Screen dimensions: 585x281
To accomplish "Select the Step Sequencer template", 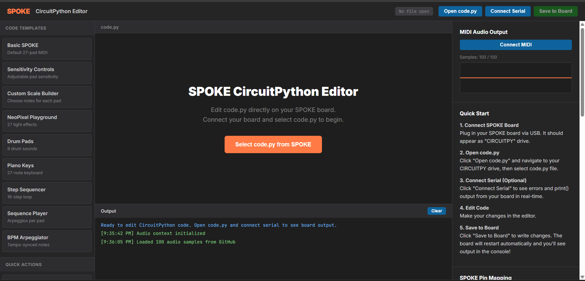I will pos(47,193).
